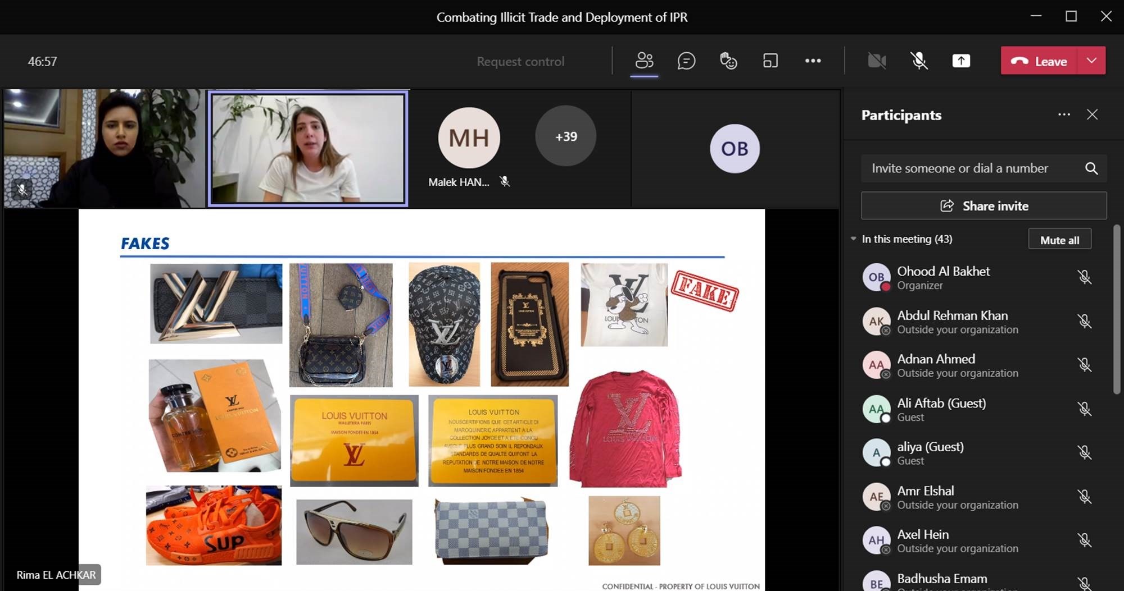
Task: Click the +39 more participants bubble
Action: tap(566, 136)
